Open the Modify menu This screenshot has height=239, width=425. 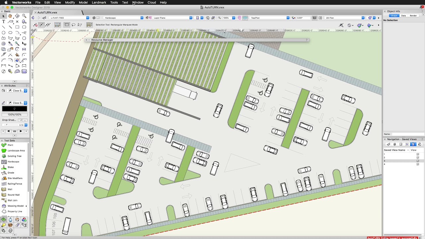(x=70, y=2)
